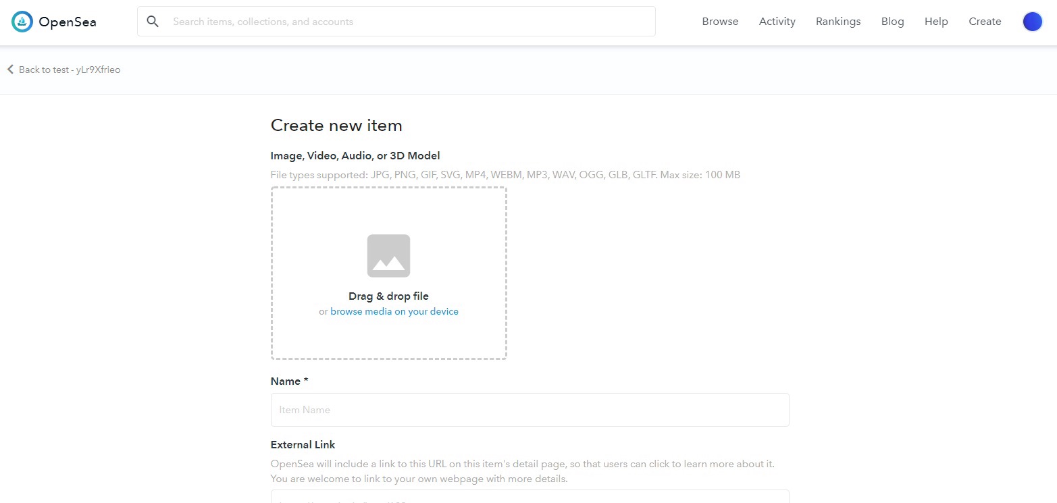Open the Blog link
The width and height of the screenshot is (1057, 503).
pyautogui.click(x=892, y=22)
